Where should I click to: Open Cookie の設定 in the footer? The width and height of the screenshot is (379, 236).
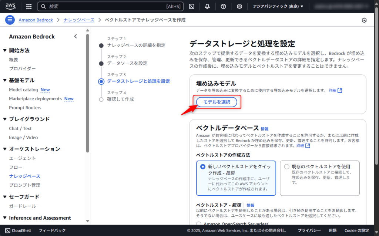point(357,230)
